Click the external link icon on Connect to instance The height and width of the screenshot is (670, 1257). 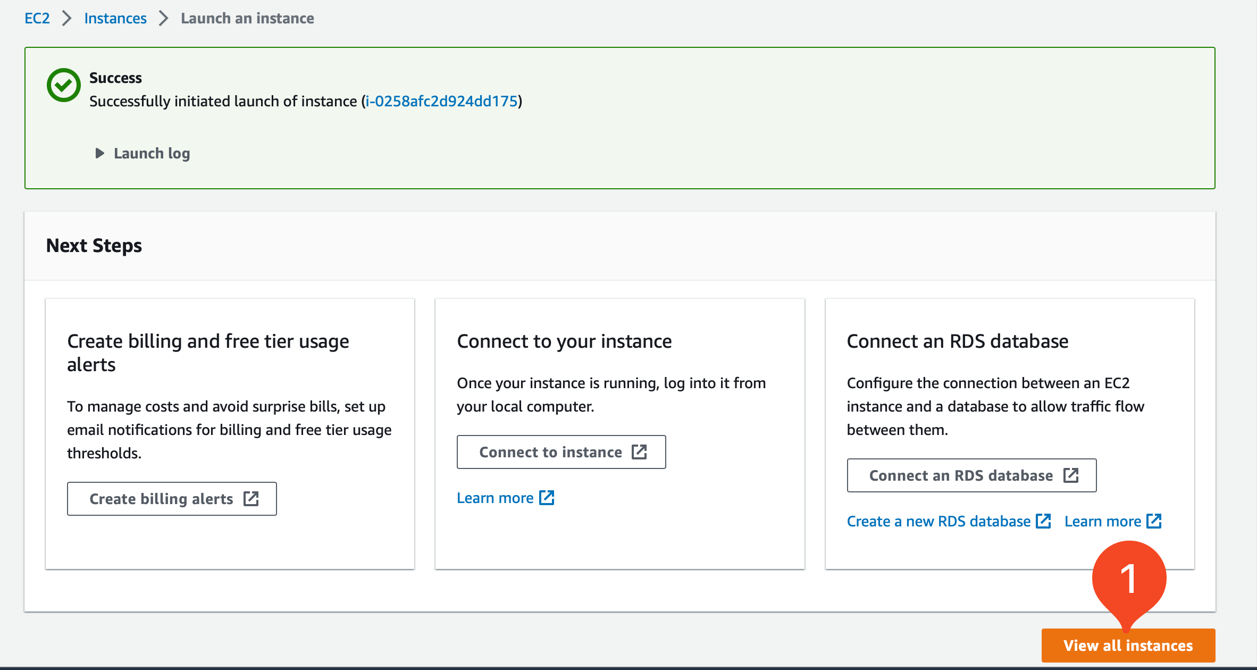coord(640,452)
